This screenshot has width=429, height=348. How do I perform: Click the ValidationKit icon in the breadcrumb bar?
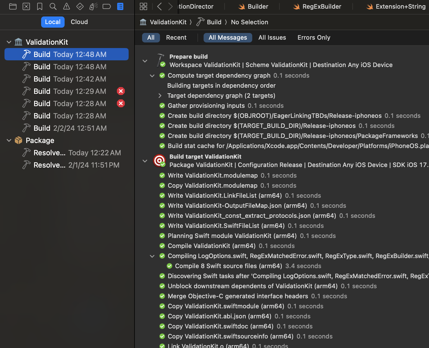[x=143, y=22]
